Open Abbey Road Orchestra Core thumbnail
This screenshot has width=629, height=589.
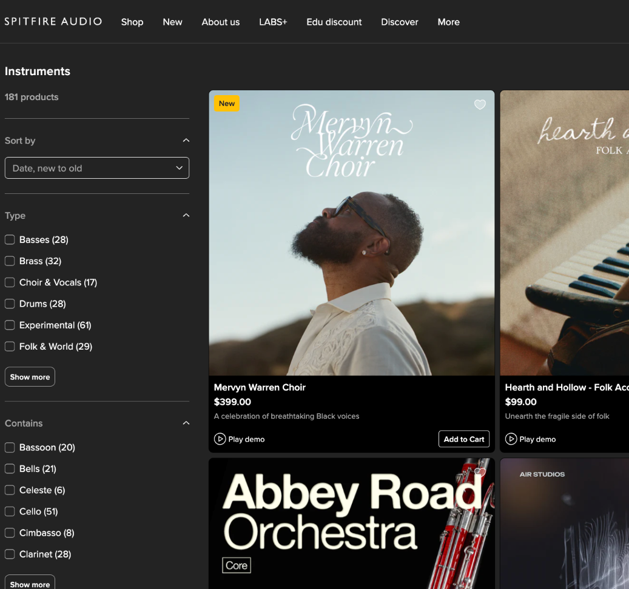(352, 524)
